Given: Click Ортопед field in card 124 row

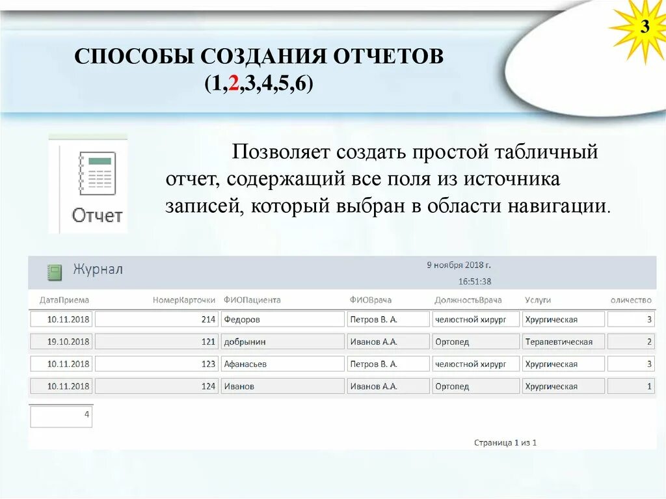Looking at the screenshot, I should click(x=475, y=386).
